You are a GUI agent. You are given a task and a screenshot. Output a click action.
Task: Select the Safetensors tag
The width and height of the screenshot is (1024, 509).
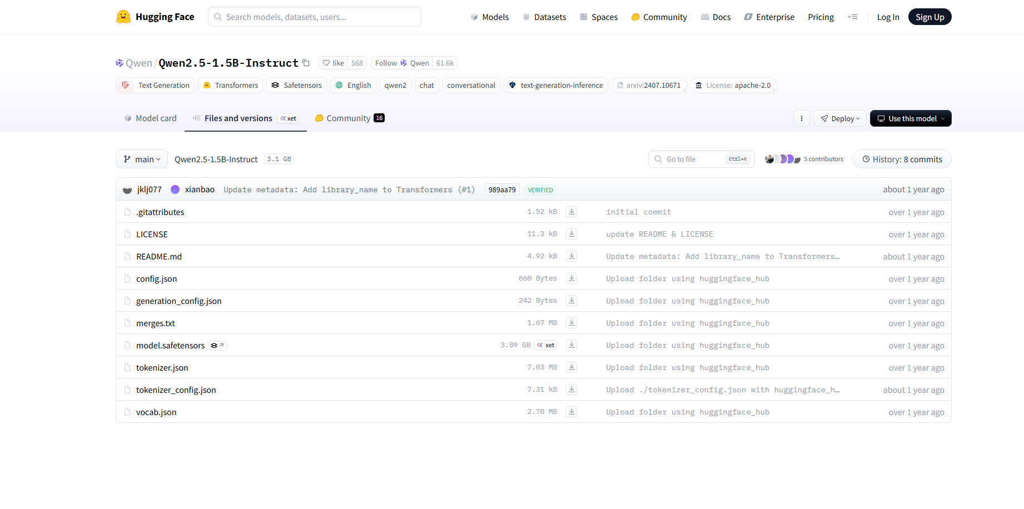296,85
